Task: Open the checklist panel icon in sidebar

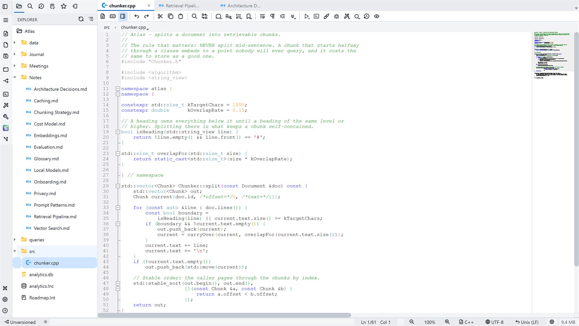Action: coord(53,6)
